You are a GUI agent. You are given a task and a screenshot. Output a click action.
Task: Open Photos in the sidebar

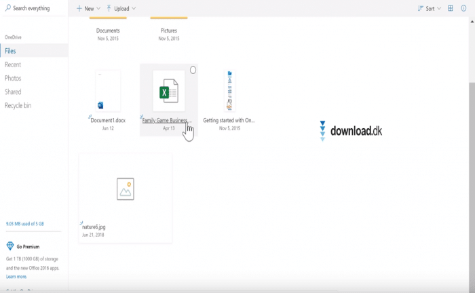[13, 78]
